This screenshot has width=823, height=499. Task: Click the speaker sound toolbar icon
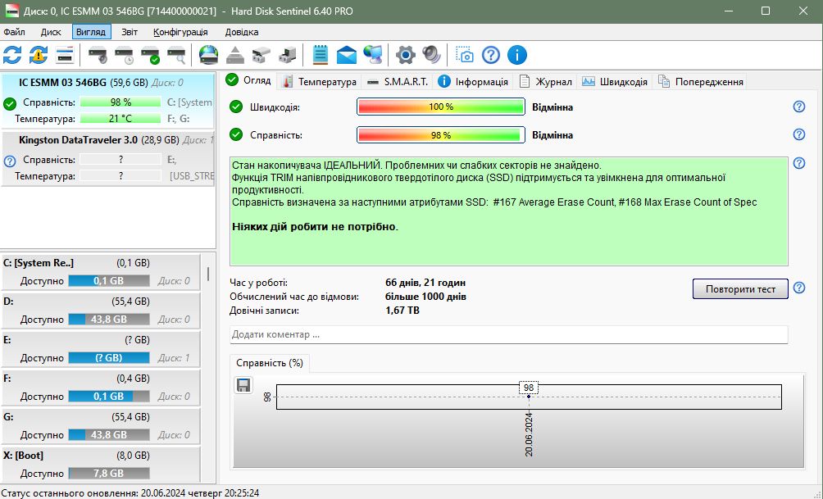pos(431,55)
